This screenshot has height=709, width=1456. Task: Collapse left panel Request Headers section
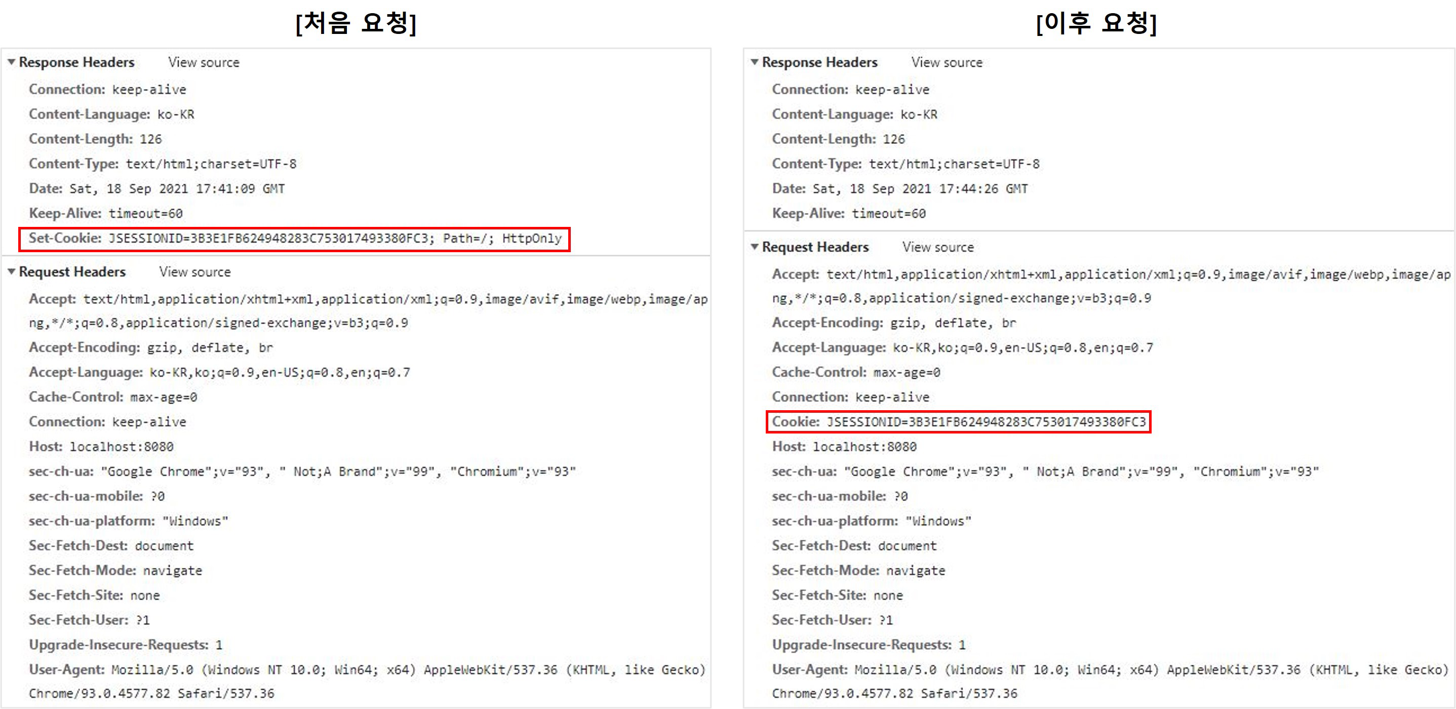click(x=11, y=272)
